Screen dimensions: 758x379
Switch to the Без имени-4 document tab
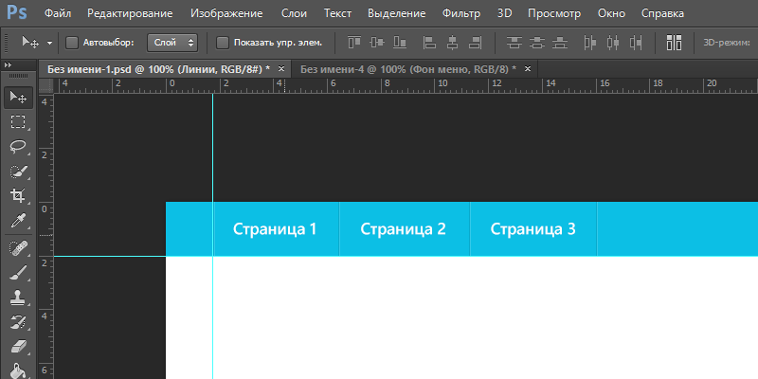tap(407, 69)
